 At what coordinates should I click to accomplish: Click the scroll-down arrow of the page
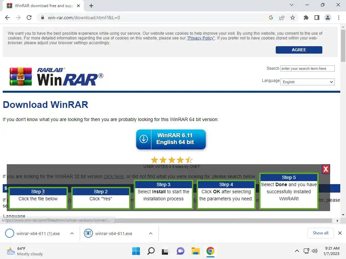(x=343, y=215)
